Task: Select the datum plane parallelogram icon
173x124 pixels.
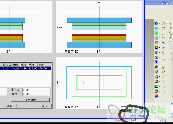Action: pyautogui.click(x=163, y=28)
